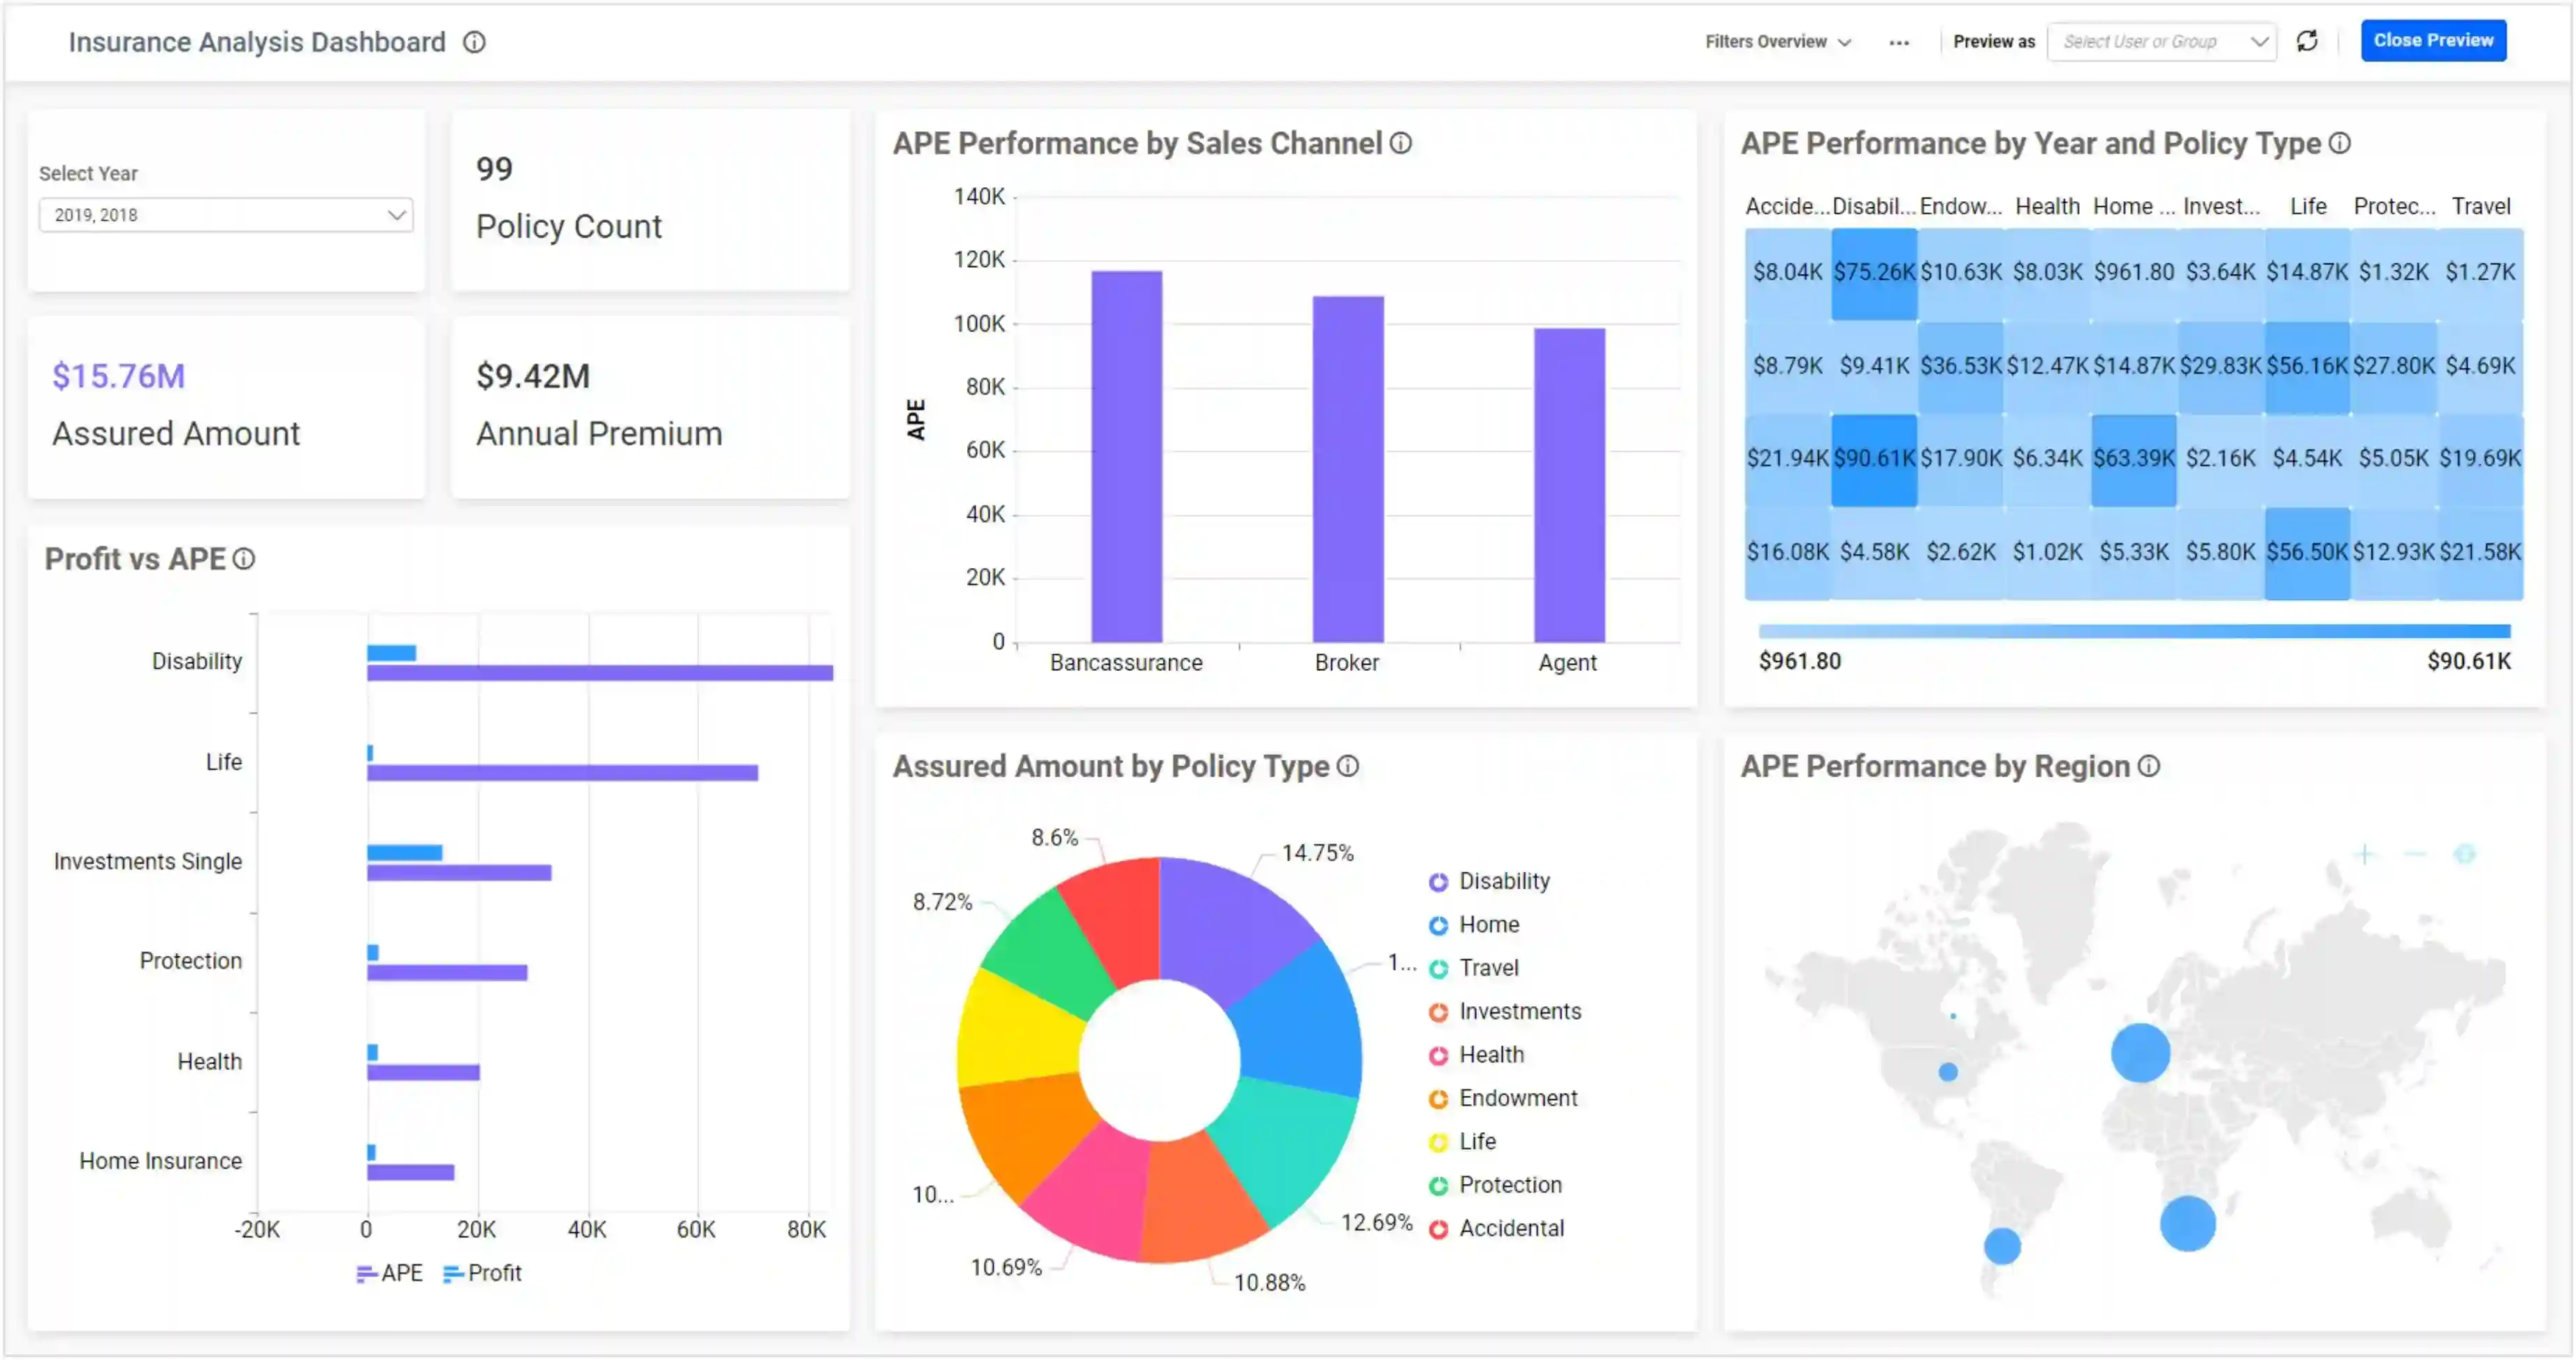The width and height of the screenshot is (2576, 1360).
Task: Click the $15.76M Assured Amount card
Action: [x=226, y=407]
